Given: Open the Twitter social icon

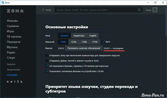Looking at the screenshot, I should click(x=11, y=82).
